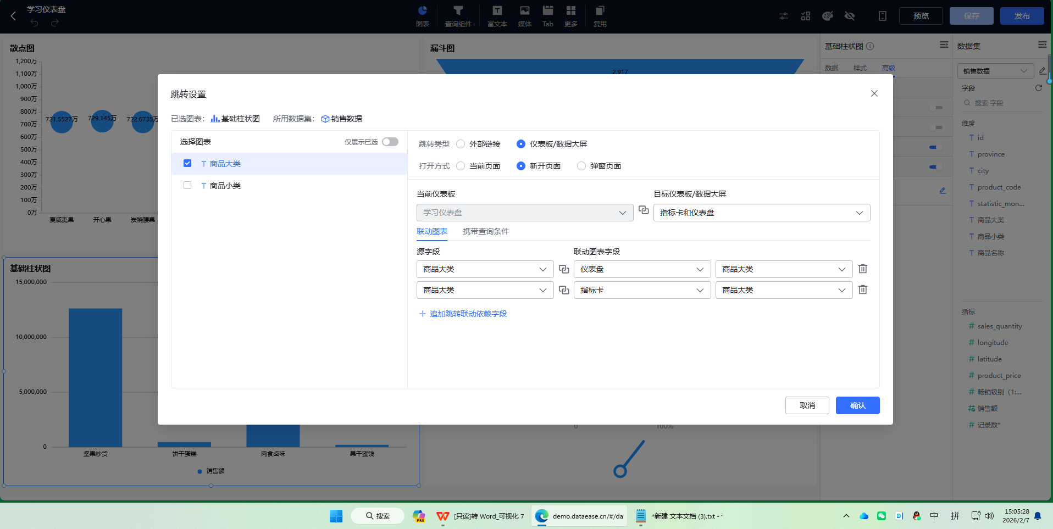Click the copy icon beside 当前仪表板 dropdown
This screenshot has height=529, width=1053.
pos(644,210)
